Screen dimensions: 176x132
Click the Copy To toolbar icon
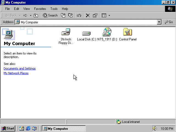(x=70, y=15)
